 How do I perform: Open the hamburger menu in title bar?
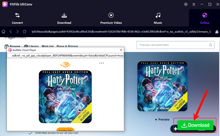pos(194,4)
